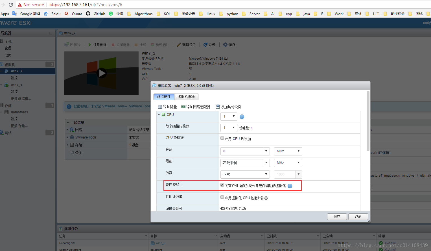This screenshot has height=251, width=431.
Task: Open the Algorithms bookmark folder
Action: tap(140, 14)
